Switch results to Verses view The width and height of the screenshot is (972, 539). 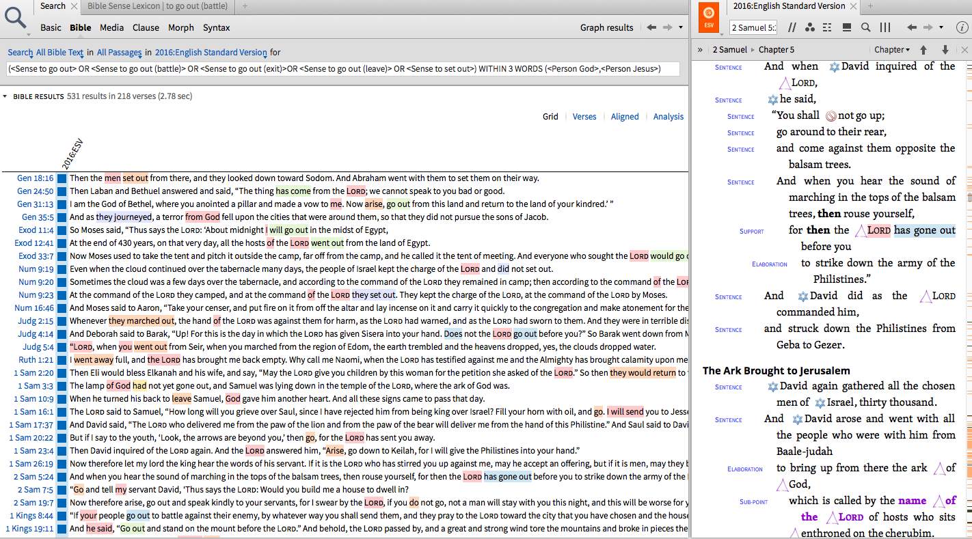click(x=584, y=117)
